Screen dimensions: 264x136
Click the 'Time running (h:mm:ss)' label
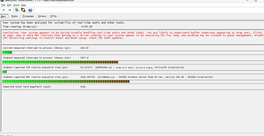[20, 26]
